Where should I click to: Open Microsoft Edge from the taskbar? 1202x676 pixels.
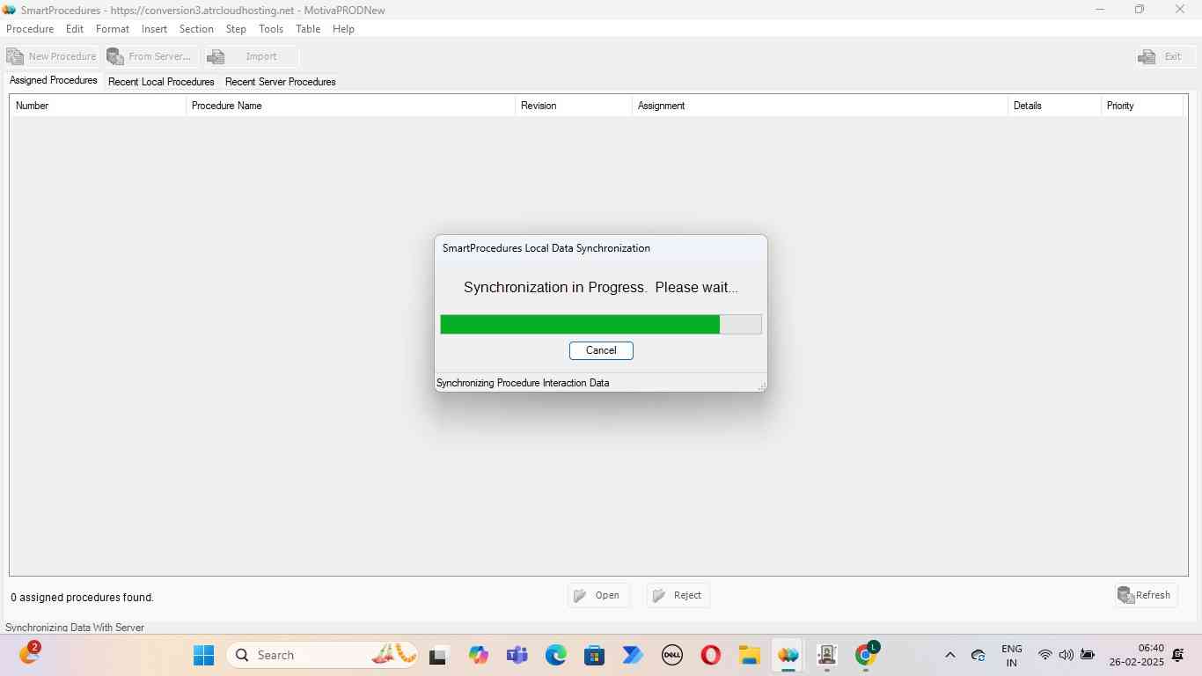(556, 655)
